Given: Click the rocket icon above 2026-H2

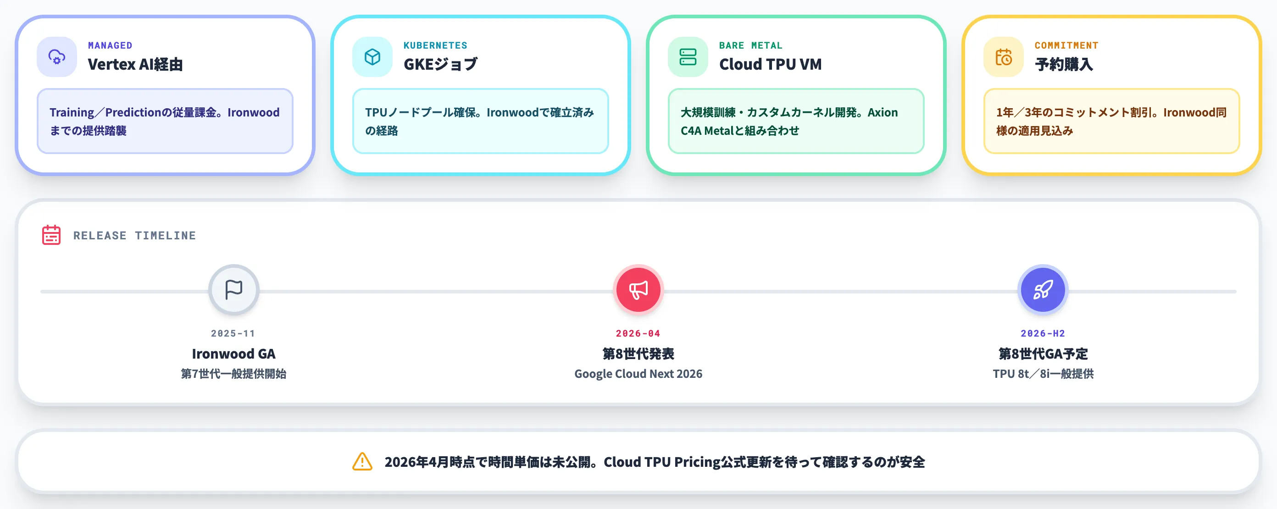Looking at the screenshot, I should pyautogui.click(x=1042, y=290).
